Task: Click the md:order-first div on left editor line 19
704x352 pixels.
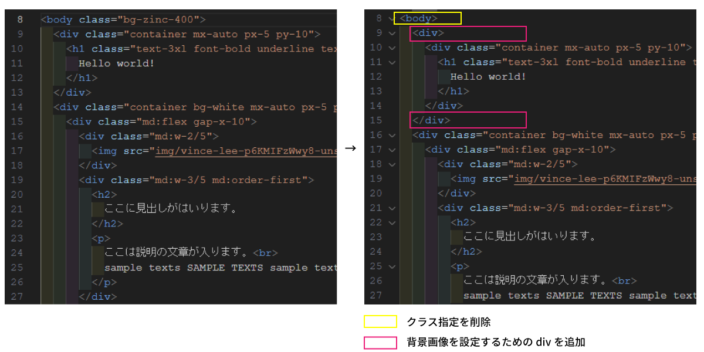Action: coord(197,180)
